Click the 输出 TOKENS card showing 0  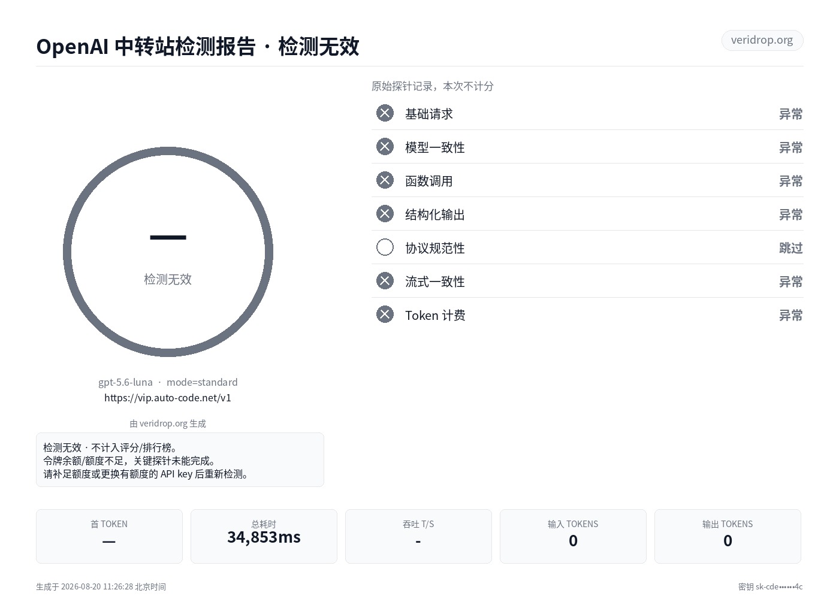coord(728,536)
